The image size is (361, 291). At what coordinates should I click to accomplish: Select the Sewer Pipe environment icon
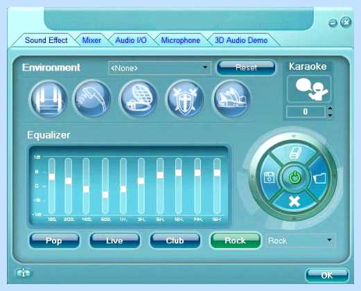139,99
